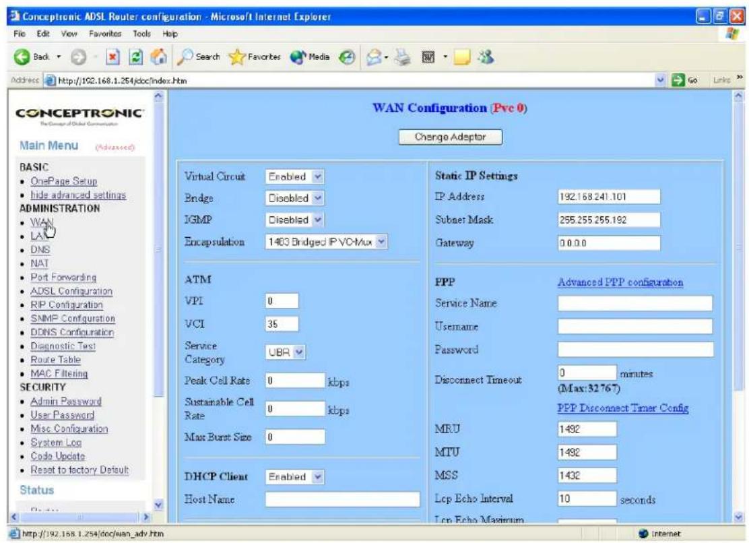Image resolution: width=749 pixels, height=543 pixels.
Task: Click the green Go arrow button
Action: point(678,80)
